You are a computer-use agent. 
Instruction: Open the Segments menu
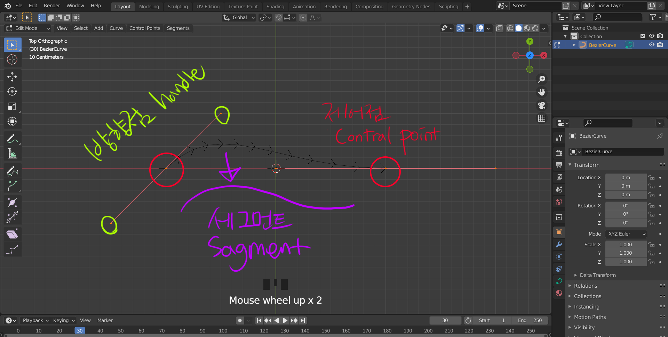tap(178, 28)
